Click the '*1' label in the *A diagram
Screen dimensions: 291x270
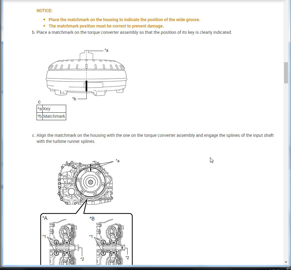tap(44, 236)
